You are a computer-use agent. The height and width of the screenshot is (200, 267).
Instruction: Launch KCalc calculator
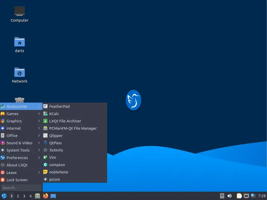point(75,114)
